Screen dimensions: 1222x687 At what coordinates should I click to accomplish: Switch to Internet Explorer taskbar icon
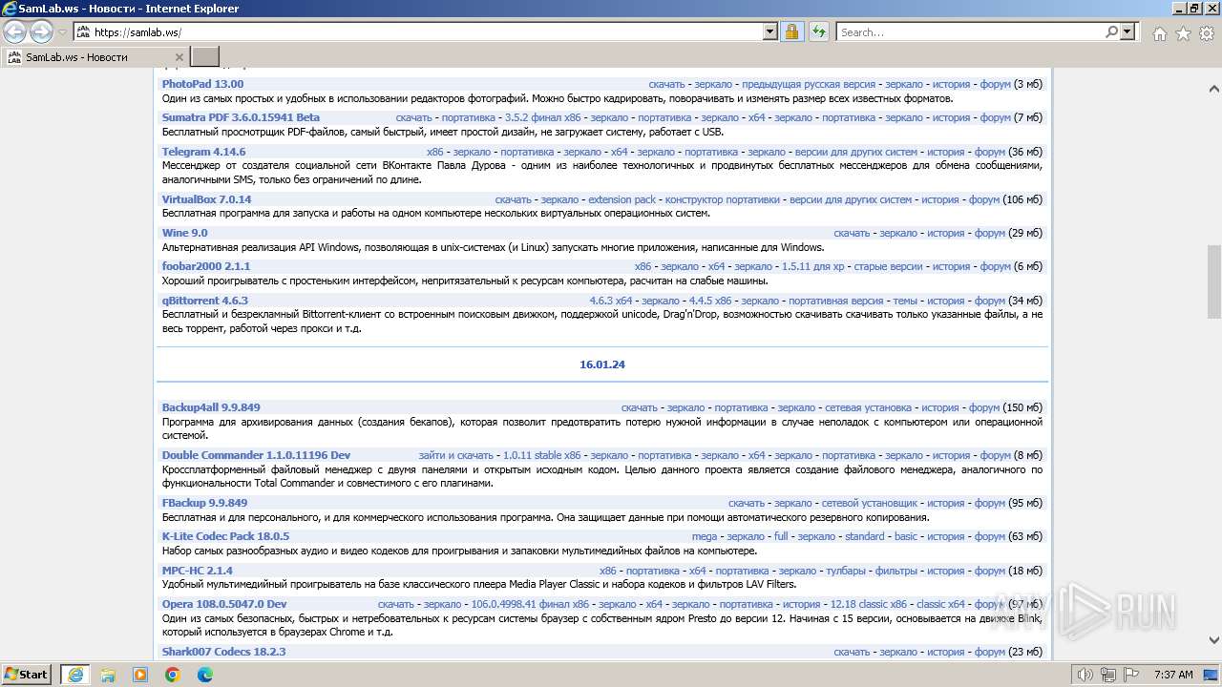75,674
